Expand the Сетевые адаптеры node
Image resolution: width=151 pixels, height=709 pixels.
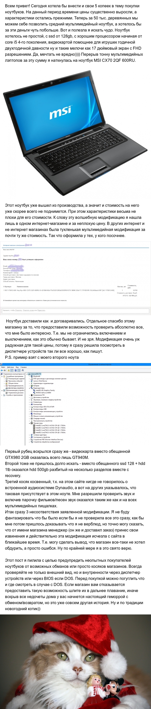[30, 435]
